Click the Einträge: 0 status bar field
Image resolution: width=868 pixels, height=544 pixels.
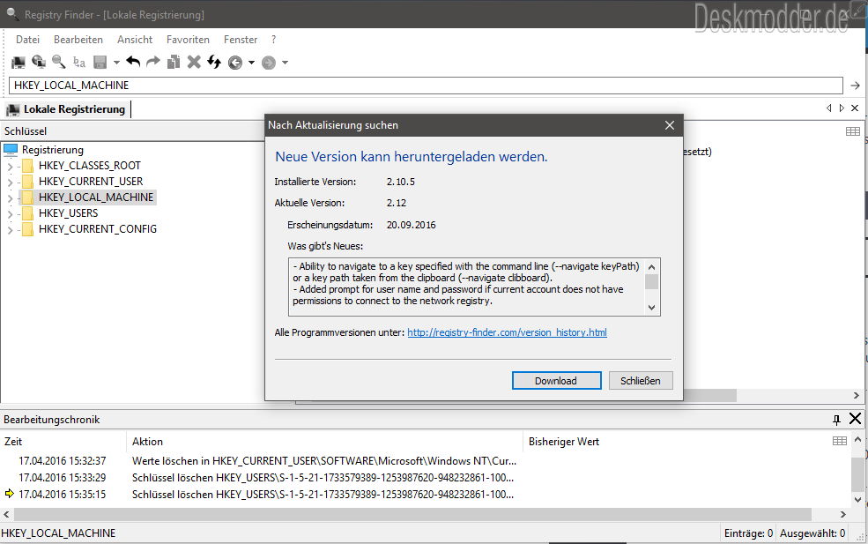[748, 533]
